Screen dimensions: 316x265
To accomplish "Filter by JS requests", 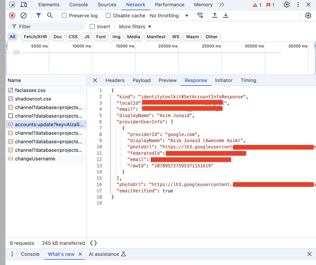I will point(87,37).
